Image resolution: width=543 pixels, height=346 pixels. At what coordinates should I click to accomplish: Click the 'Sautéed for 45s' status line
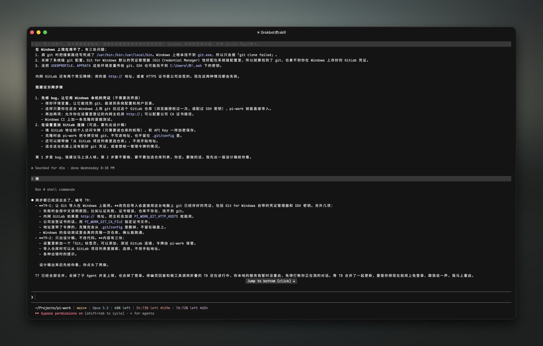pyautogui.click(x=72, y=168)
